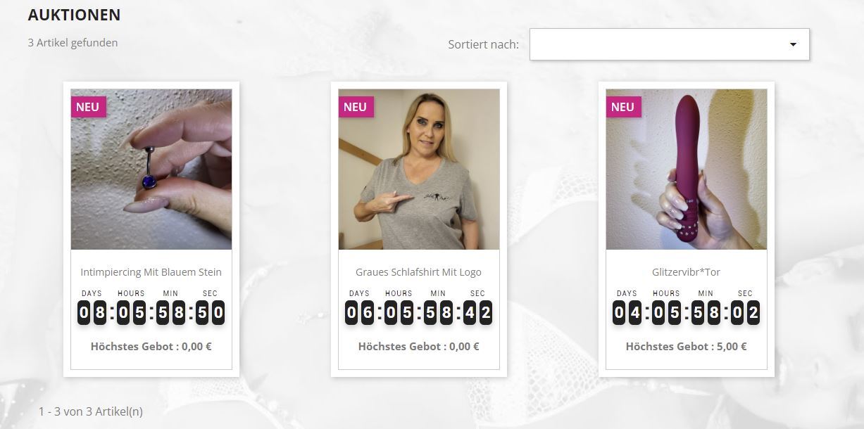Image resolution: width=864 pixels, height=429 pixels.
Task: Click the countdown timer of the Schlafshirt auction
Action: [x=419, y=308]
